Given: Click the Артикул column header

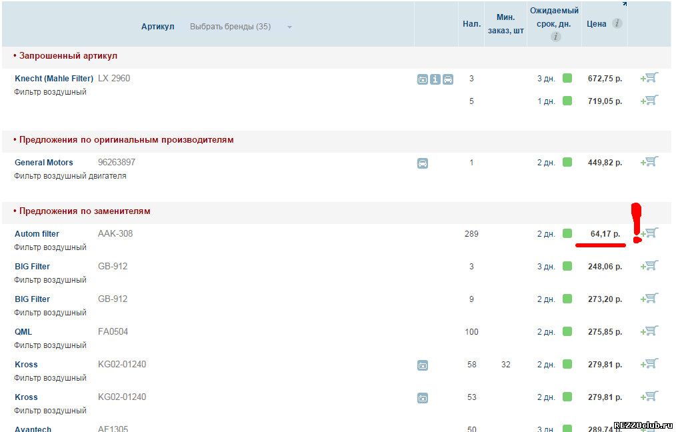Looking at the screenshot, I should pos(158,27).
